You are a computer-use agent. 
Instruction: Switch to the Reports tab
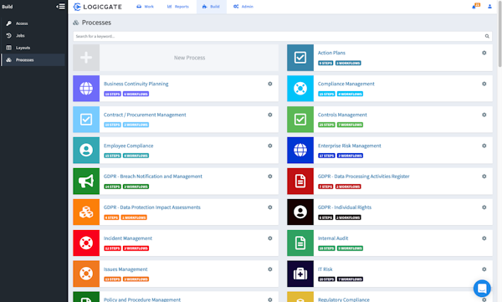178,7
